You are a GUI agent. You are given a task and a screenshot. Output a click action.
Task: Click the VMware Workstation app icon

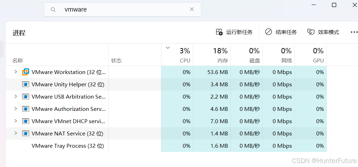[x=26, y=72]
